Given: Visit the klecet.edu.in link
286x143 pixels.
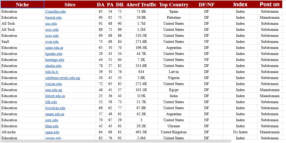Looking at the screenshot, I should pos(55,96).
